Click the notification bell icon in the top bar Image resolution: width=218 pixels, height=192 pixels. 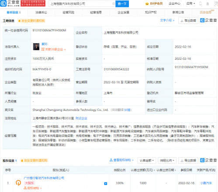pos(208,3)
